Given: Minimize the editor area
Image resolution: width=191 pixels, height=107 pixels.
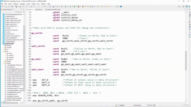Looking at the screenshot, I should pyautogui.click(x=184, y=10).
